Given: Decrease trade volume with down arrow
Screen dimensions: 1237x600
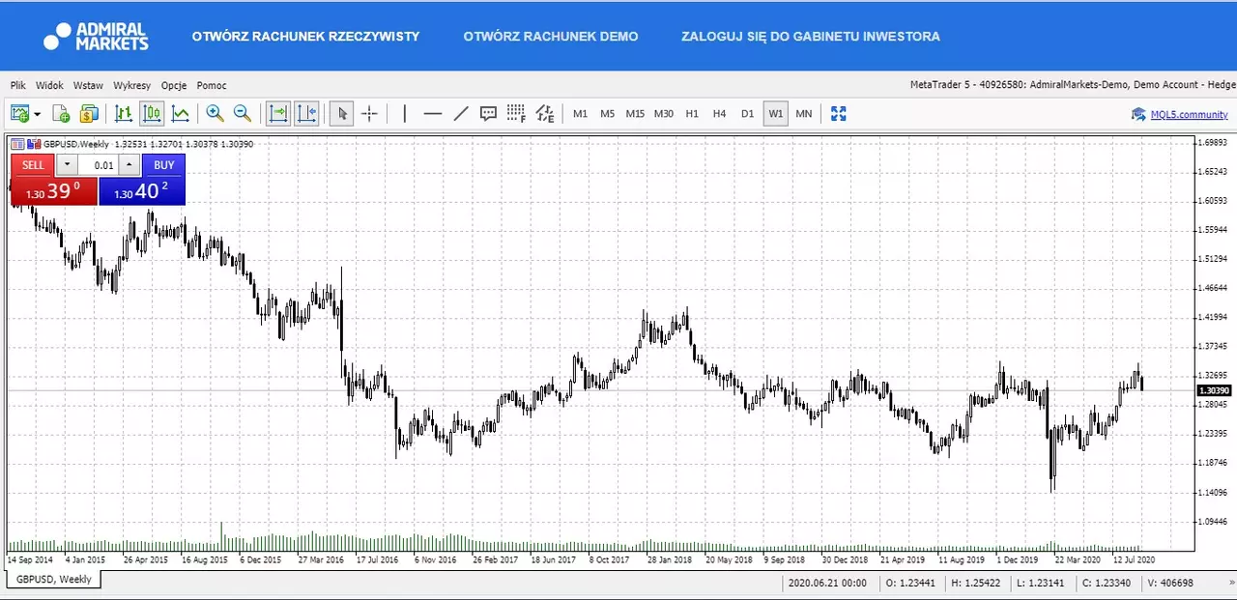Looking at the screenshot, I should (67, 165).
